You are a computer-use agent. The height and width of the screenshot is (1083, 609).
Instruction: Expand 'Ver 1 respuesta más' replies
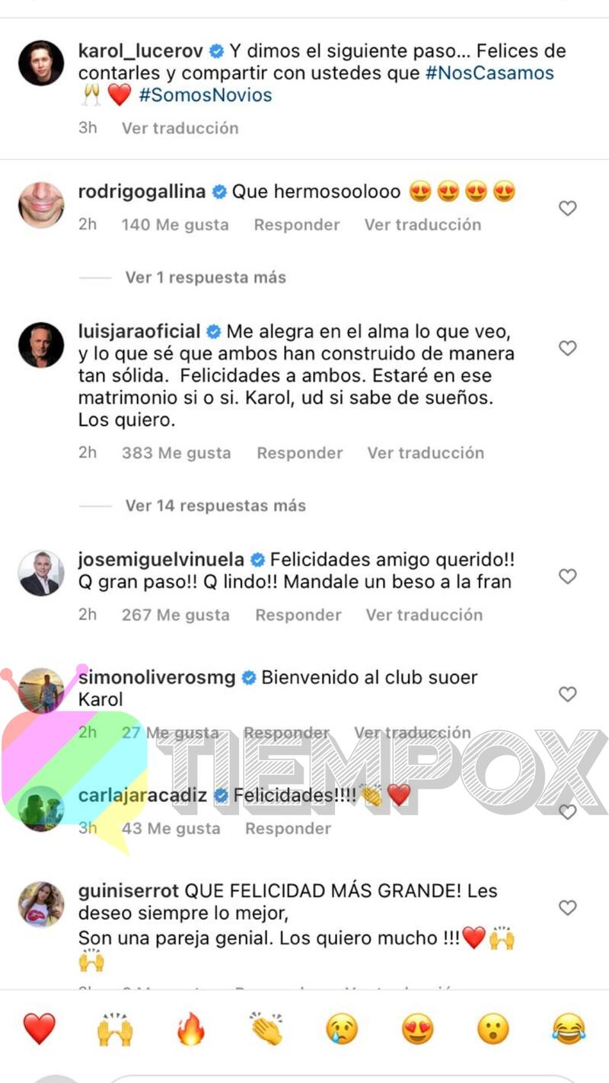pyautogui.click(x=206, y=277)
